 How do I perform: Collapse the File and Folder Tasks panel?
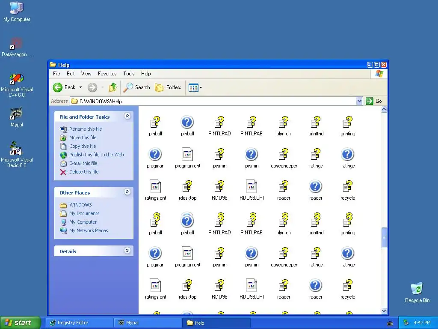click(x=127, y=116)
